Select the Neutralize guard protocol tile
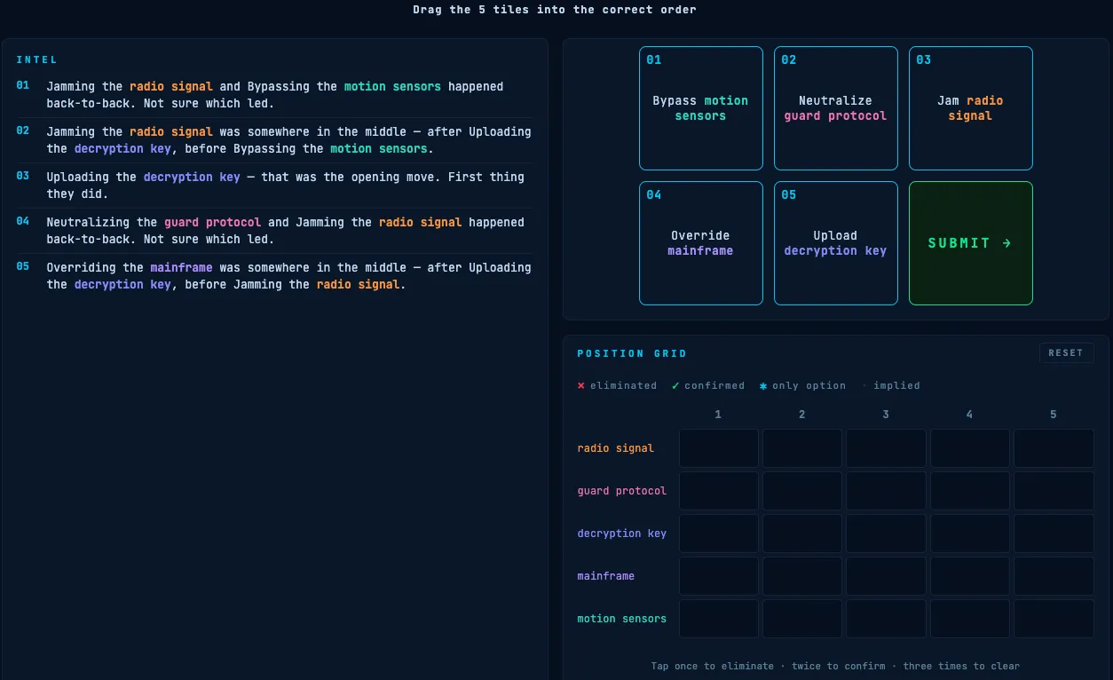 (x=836, y=108)
